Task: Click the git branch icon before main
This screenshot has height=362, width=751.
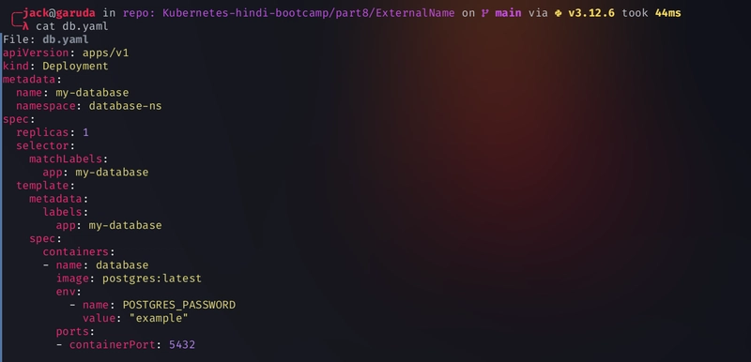Action: coord(485,13)
